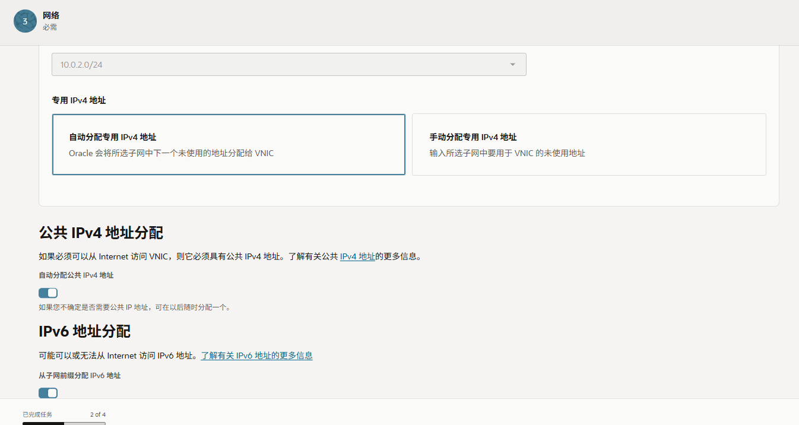Disable the 自动分配公共 IPv4 地址 switch
Screen dimensions: 799x425
[x=48, y=293]
